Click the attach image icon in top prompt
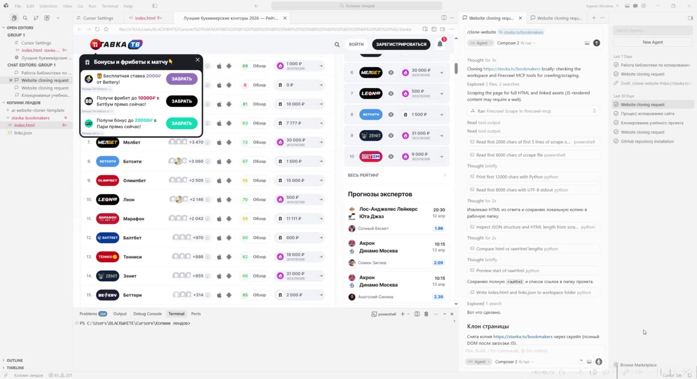The height and width of the screenshot is (379, 697). [x=587, y=42]
